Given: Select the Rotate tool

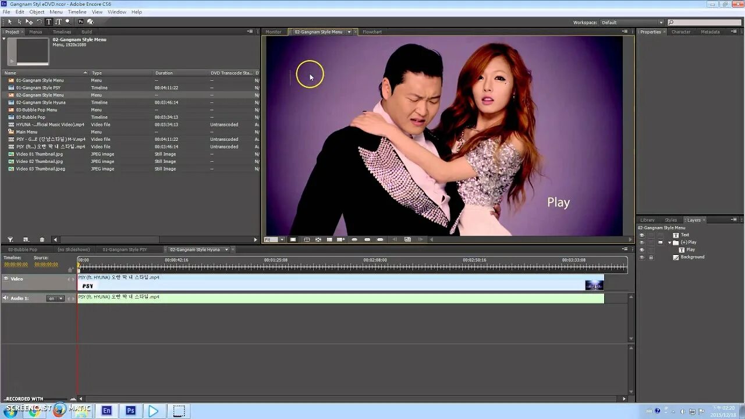Looking at the screenshot, I should pyautogui.click(x=39, y=22).
